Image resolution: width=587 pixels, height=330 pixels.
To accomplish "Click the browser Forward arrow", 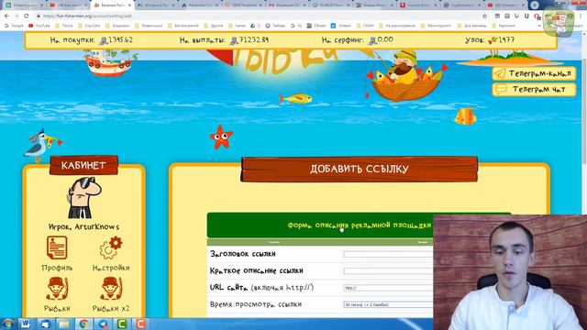I will (x=17, y=16).
